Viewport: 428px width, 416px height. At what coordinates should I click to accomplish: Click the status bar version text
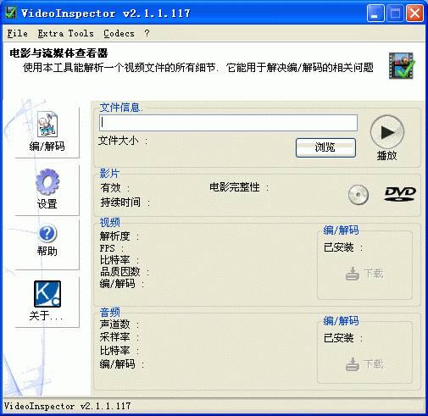(67, 406)
